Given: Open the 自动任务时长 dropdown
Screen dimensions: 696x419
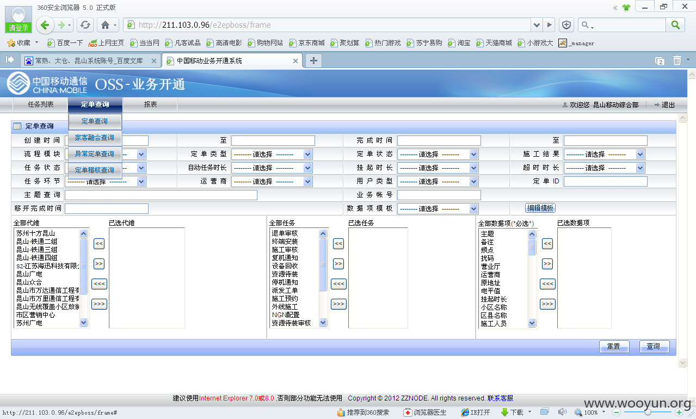Looking at the screenshot, I should click(272, 168).
